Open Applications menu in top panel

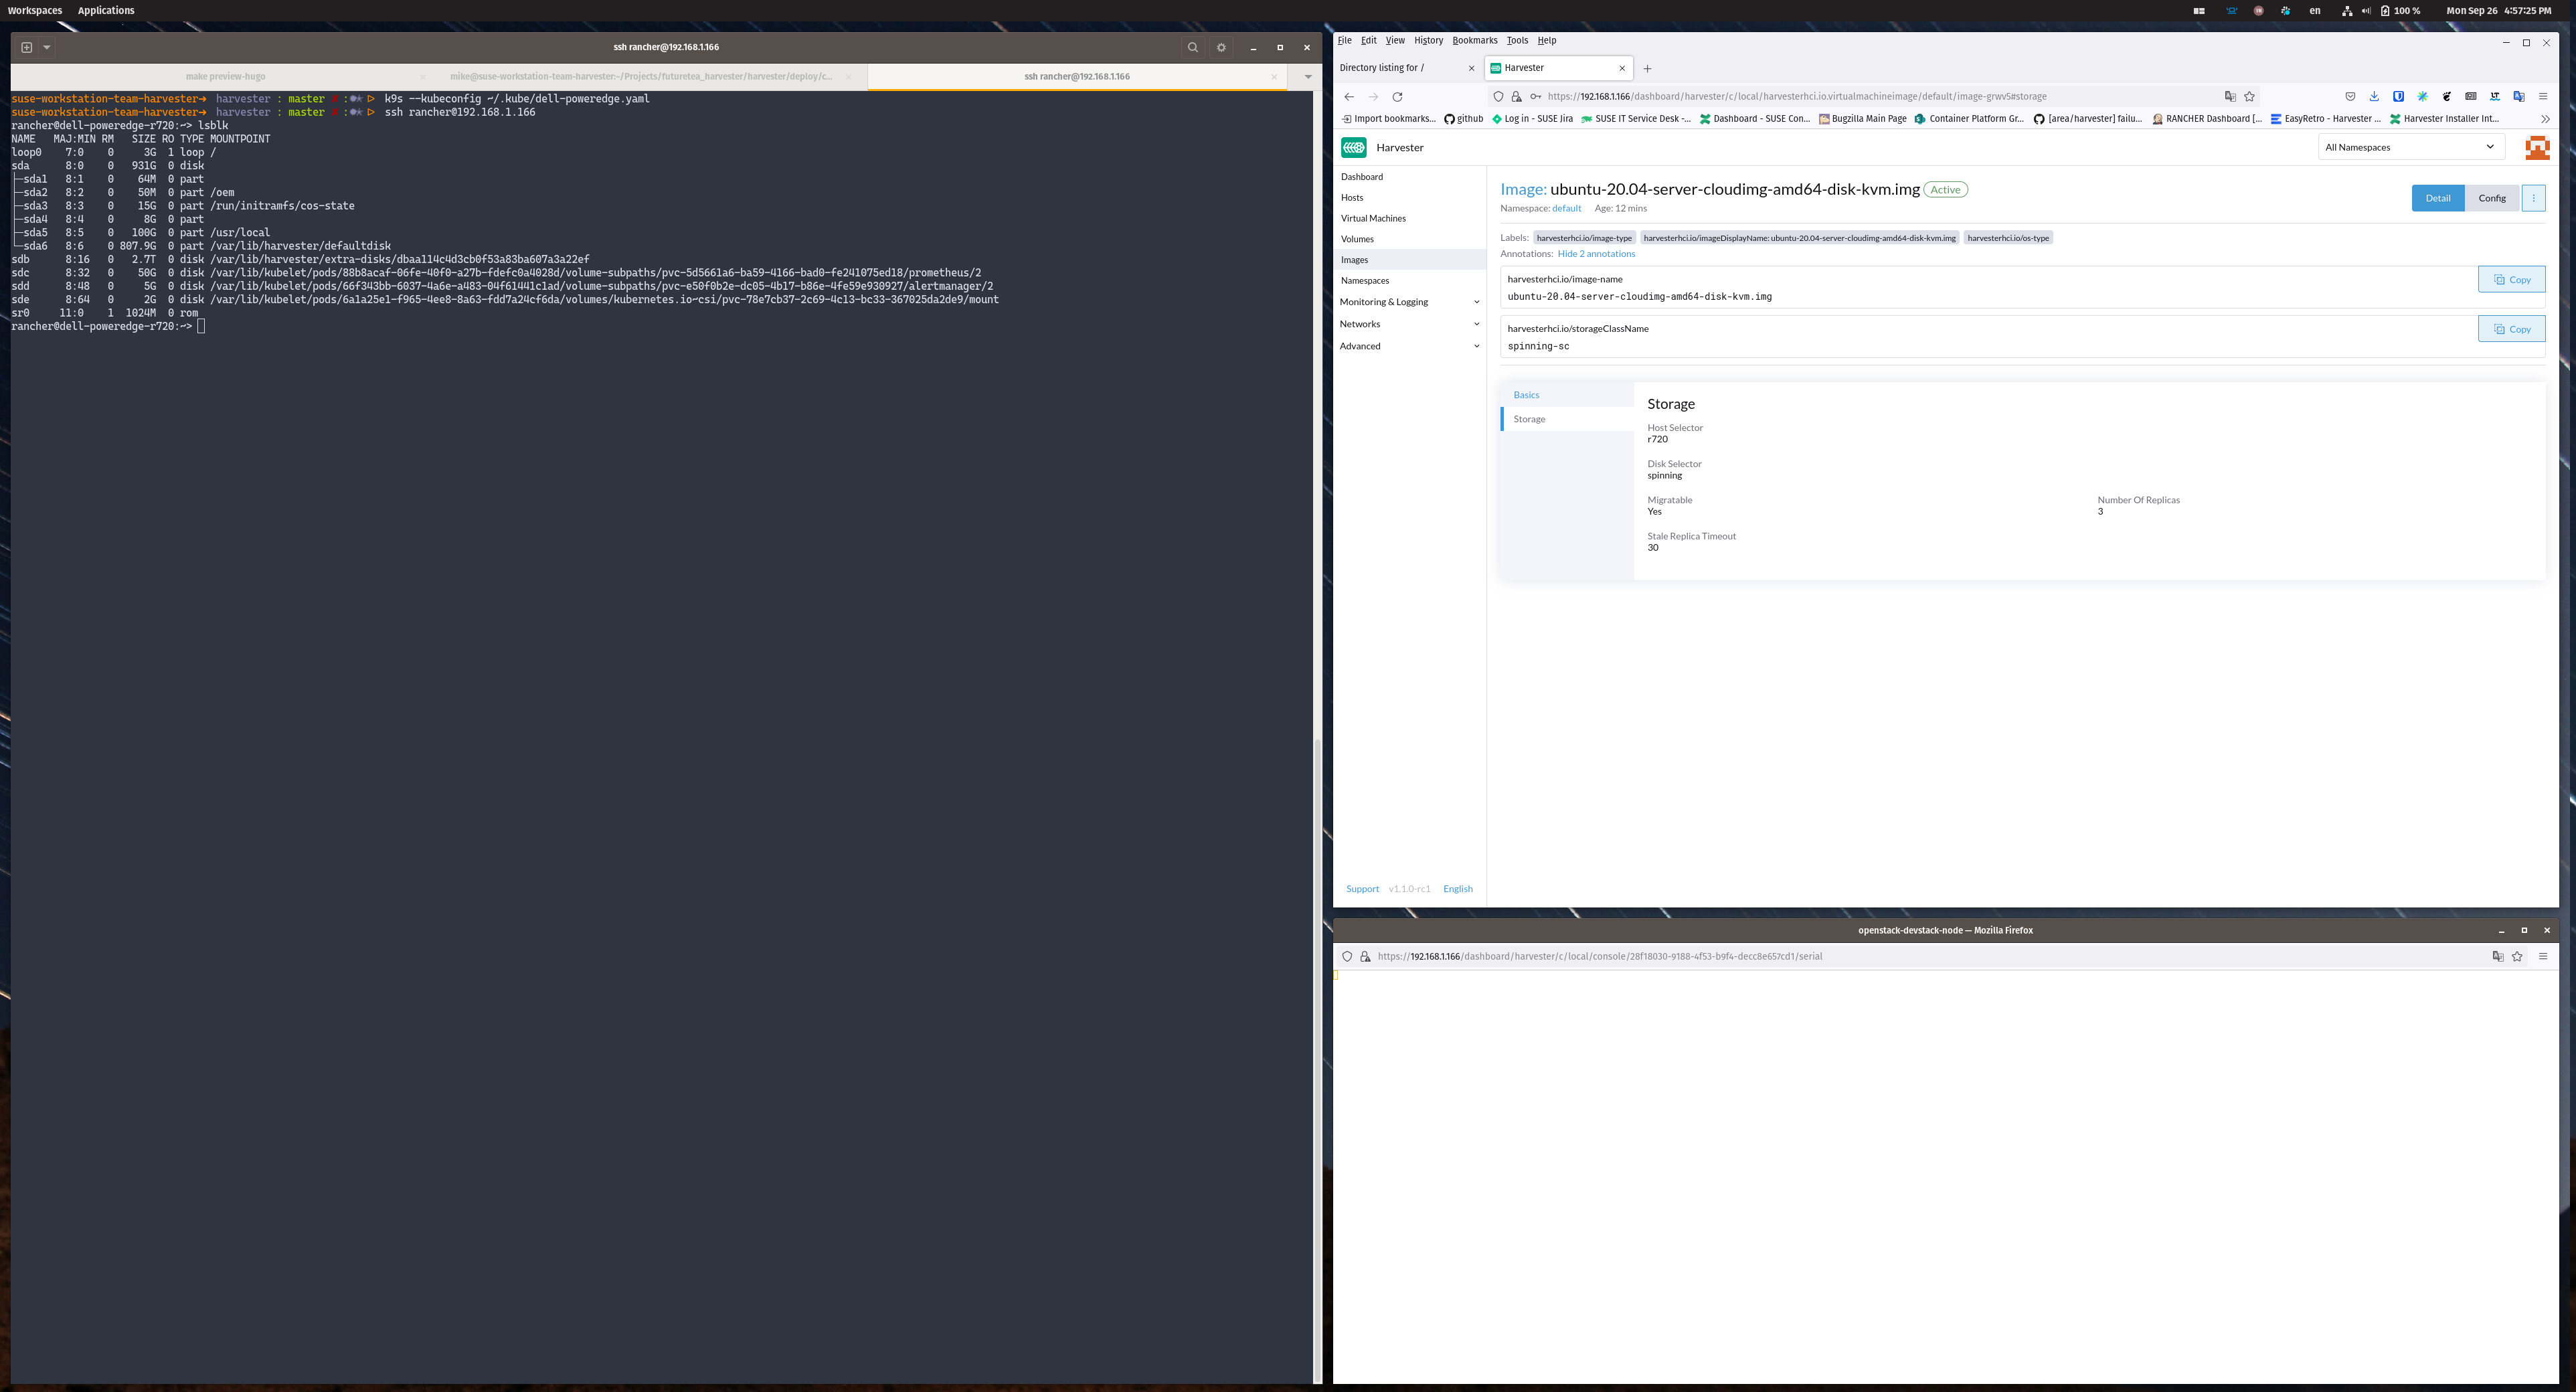click(106, 11)
